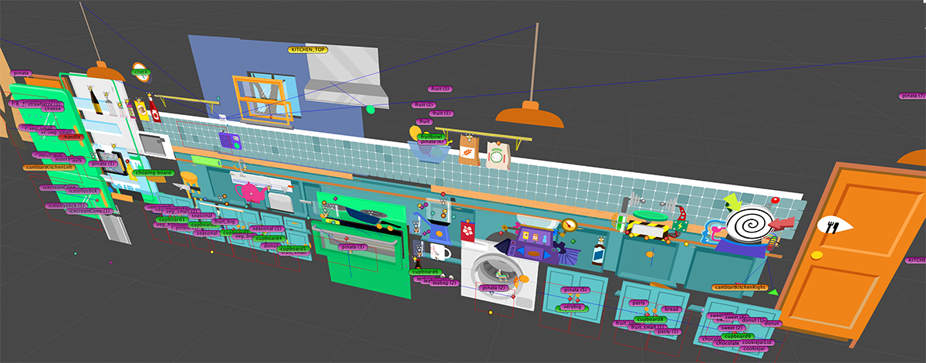Viewport: 926px width, 363px height.
Task: Select the verybig green label
Action: point(572,307)
